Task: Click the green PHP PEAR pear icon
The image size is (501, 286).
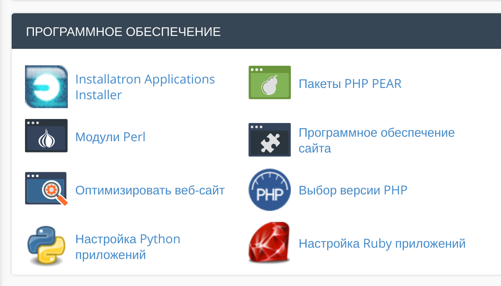Action: click(269, 83)
